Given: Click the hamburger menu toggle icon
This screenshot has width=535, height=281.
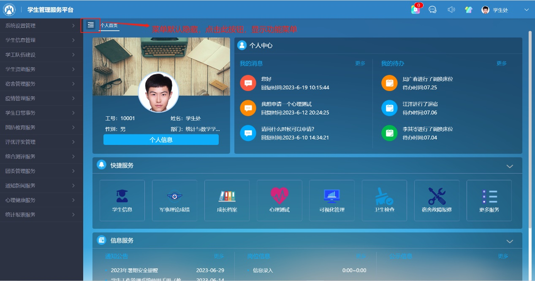Looking at the screenshot, I should point(90,25).
